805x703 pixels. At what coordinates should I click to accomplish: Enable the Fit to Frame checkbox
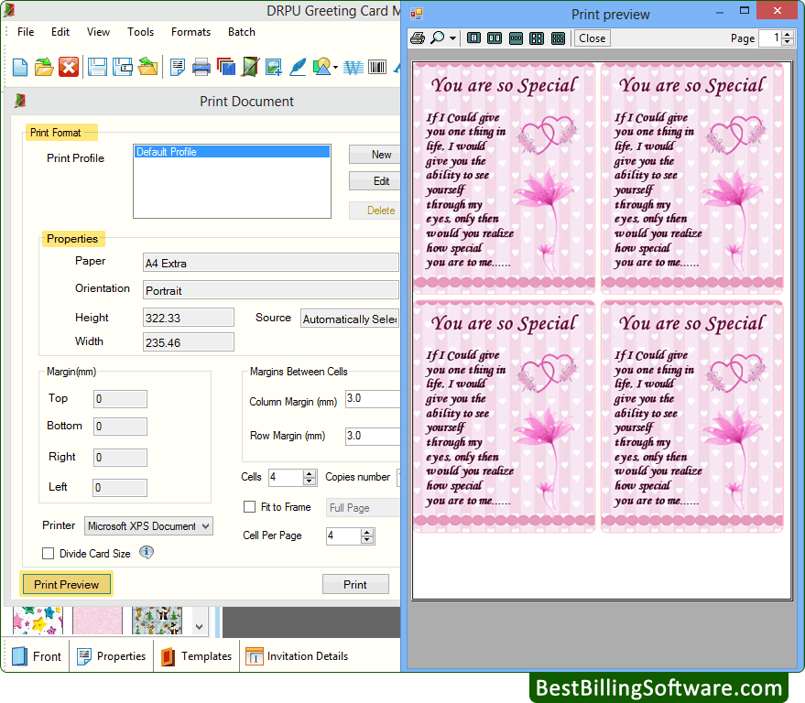(x=249, y=507)
